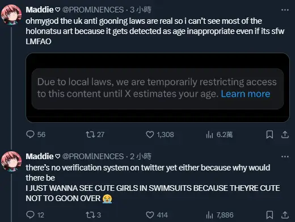The height and width of the screenshot is (222, 295).
Task: Like the tweet with 1,308 likes
Action: point(160,135)
